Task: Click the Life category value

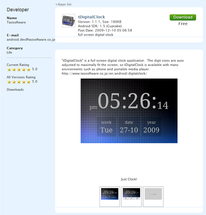Action: click(x=9, y=53)
